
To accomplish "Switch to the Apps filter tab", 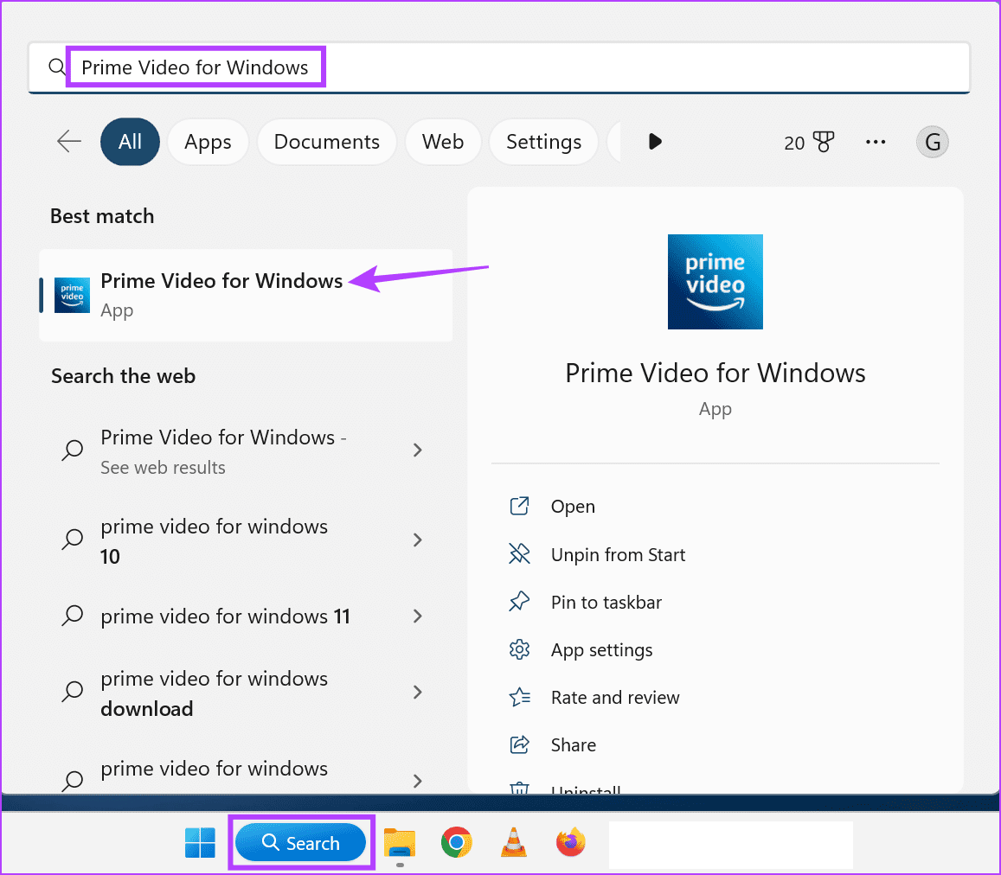I will coord(208,142).
